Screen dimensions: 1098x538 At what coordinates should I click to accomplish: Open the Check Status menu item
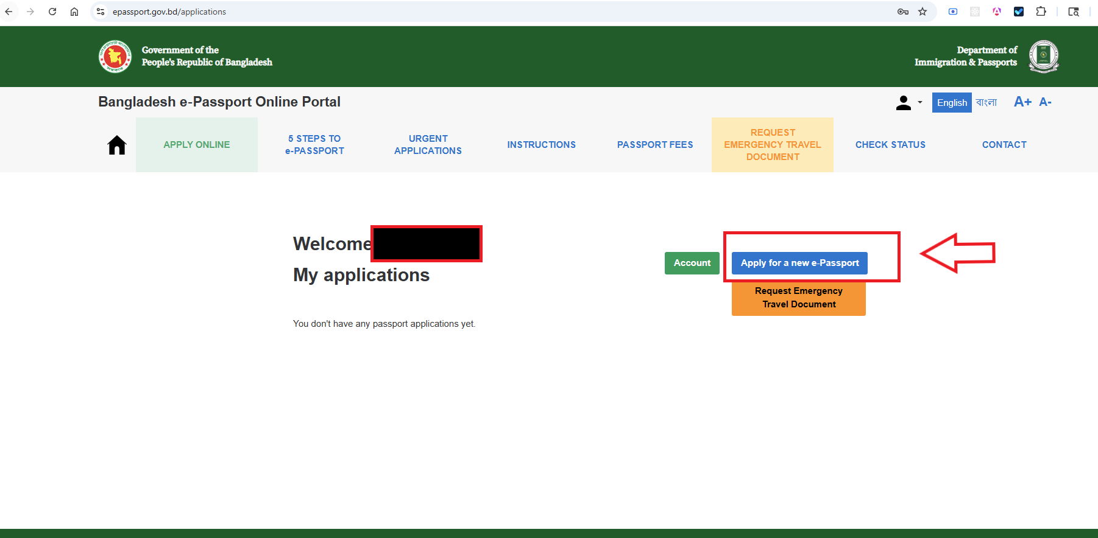pyautogui.click(x=890, y=145)
